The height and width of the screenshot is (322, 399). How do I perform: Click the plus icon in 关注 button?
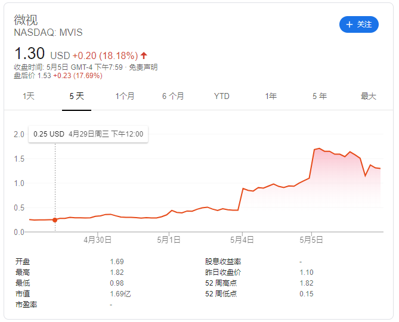(x=349, y=24)
